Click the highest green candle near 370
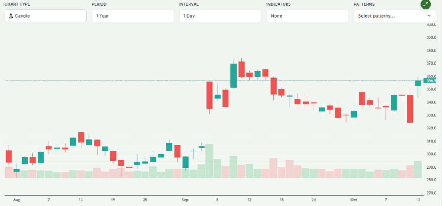 coord(234,76)
